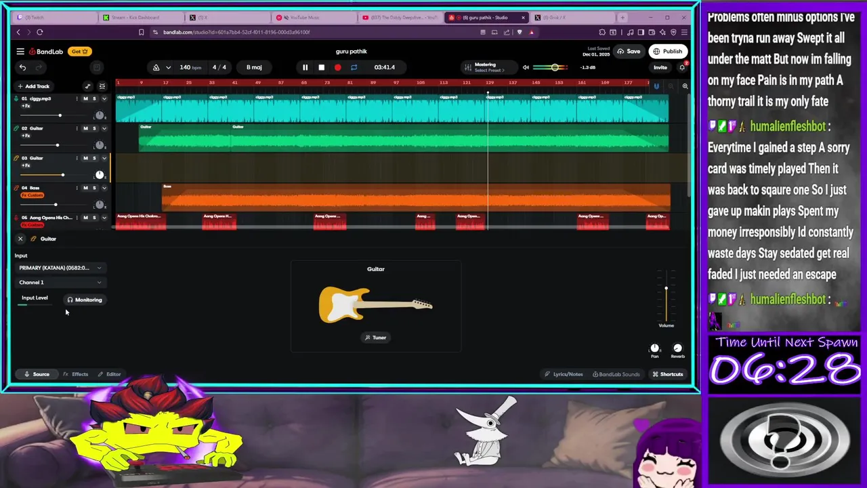Open the Channel 1 dropdown
Screen dimensions: 867x488
coord(60,283)
